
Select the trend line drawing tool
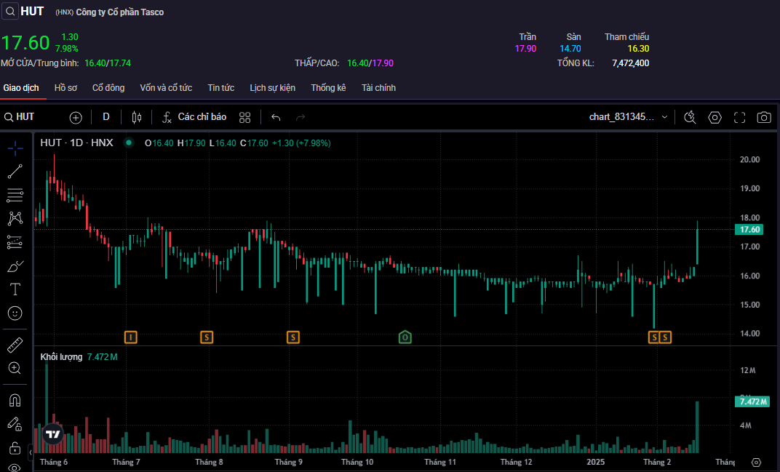click(x=15, y=172)
